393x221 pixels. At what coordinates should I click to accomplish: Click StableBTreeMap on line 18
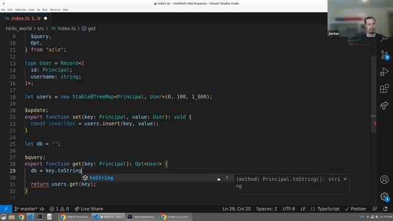[93, 97]
